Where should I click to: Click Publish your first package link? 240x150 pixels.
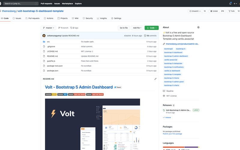172,134
